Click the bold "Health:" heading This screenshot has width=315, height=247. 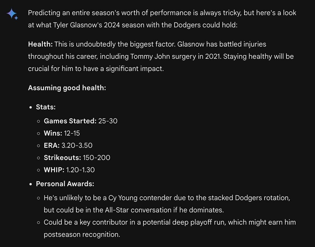pyautogui.click(x=40, y=44)
